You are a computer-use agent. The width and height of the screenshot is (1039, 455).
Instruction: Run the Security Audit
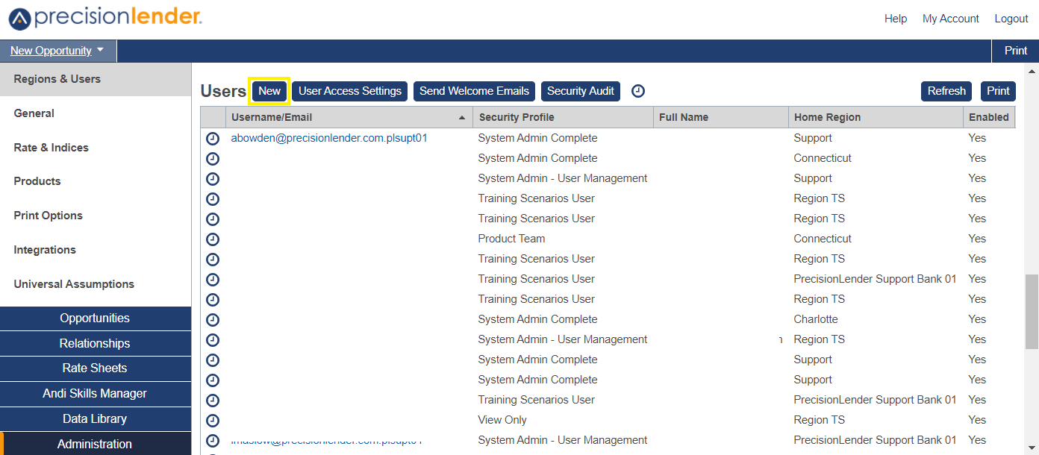click(581, 91)
